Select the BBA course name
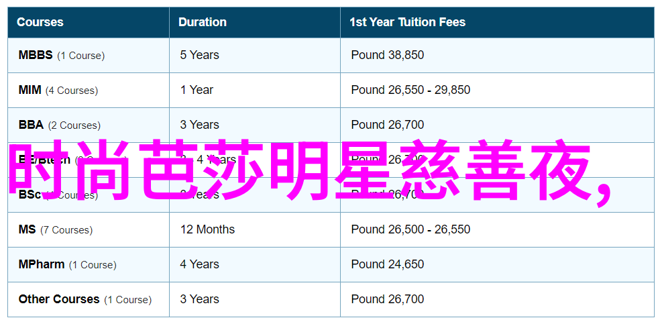660x324 pixels. pos(31,125)
